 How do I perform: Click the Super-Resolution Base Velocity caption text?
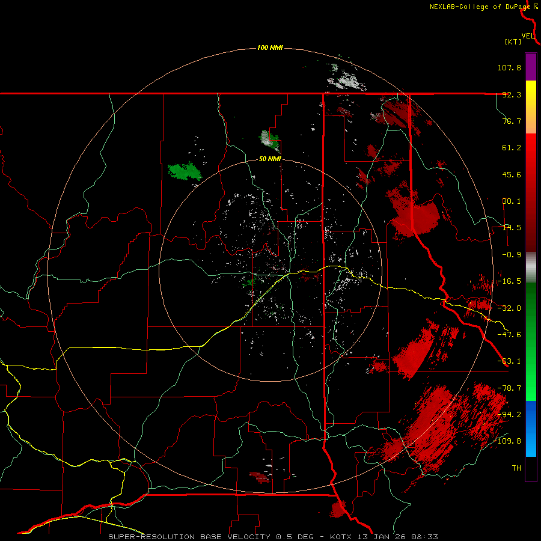pos(274,537)
